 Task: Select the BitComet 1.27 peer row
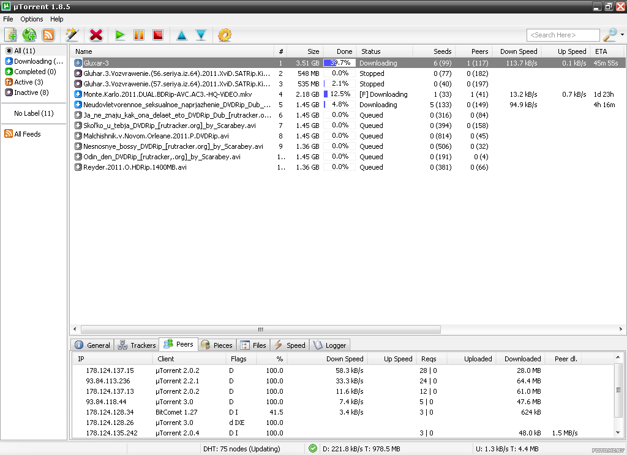(x=344, y=412)
